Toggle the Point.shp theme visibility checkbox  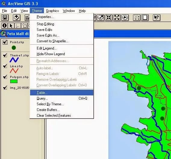coord(5,42)
